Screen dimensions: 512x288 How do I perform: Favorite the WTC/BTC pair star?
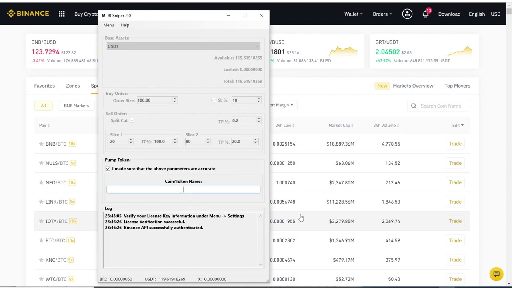[41, 279]
